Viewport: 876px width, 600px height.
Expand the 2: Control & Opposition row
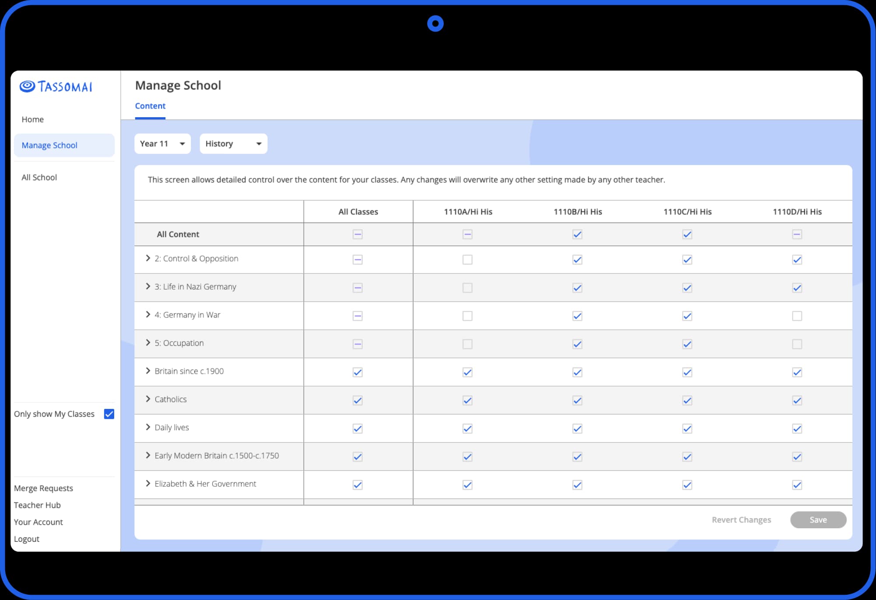(148, 258)
